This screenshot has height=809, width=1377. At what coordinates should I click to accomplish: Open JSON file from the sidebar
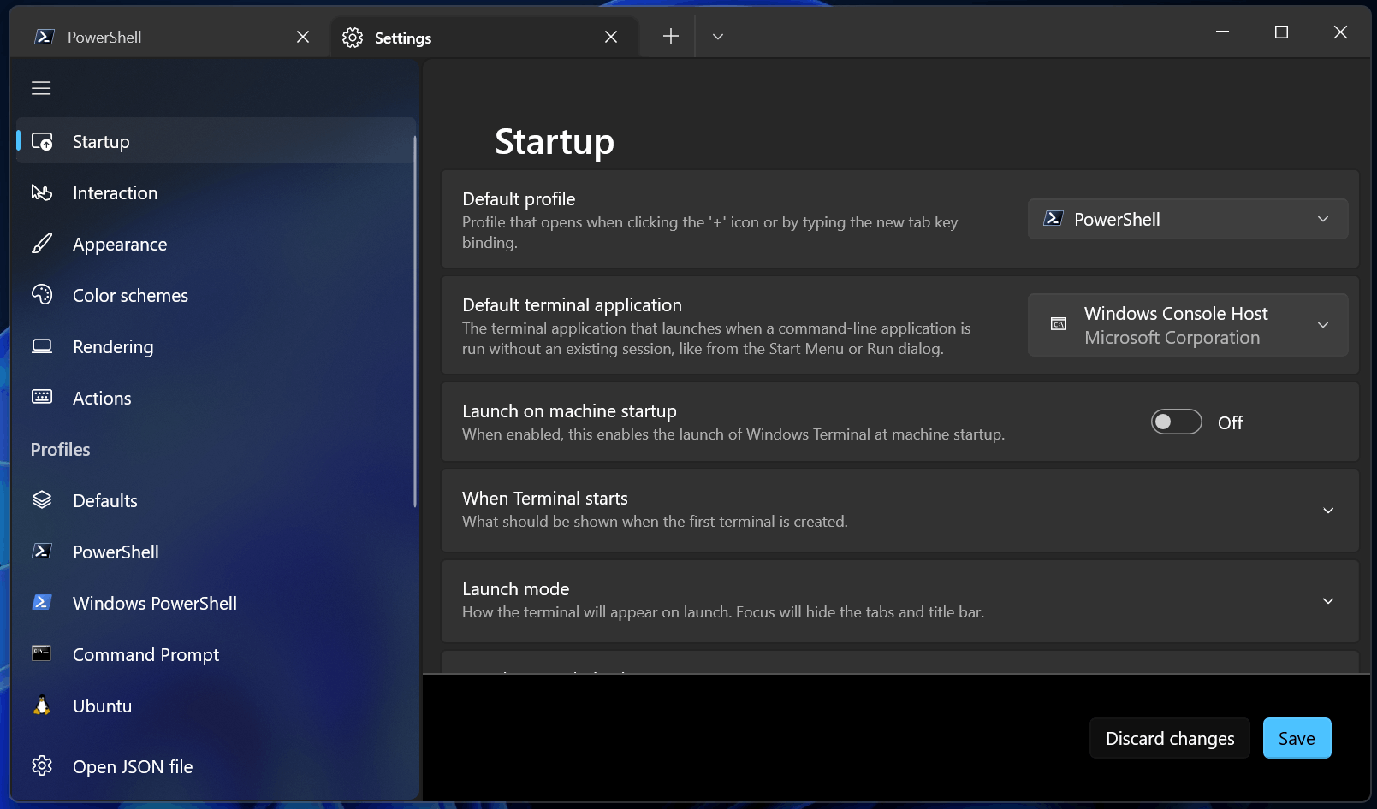pyautogui.click(x=132, y=766)
